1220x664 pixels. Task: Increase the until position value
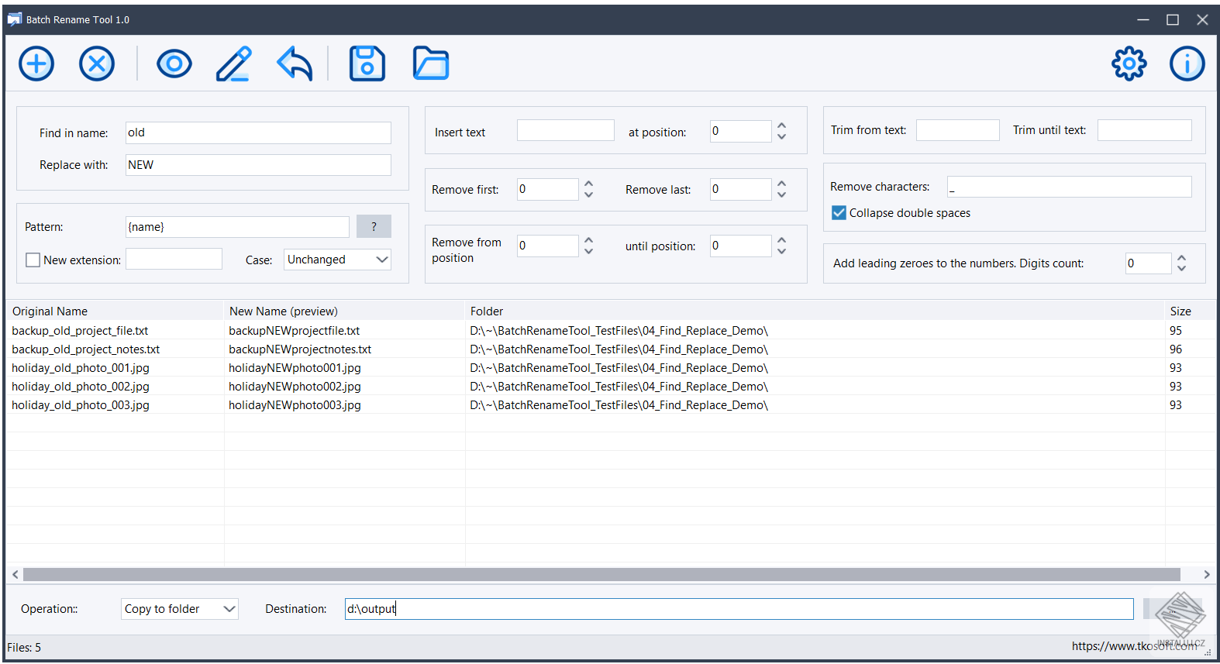tap(781, 240)
